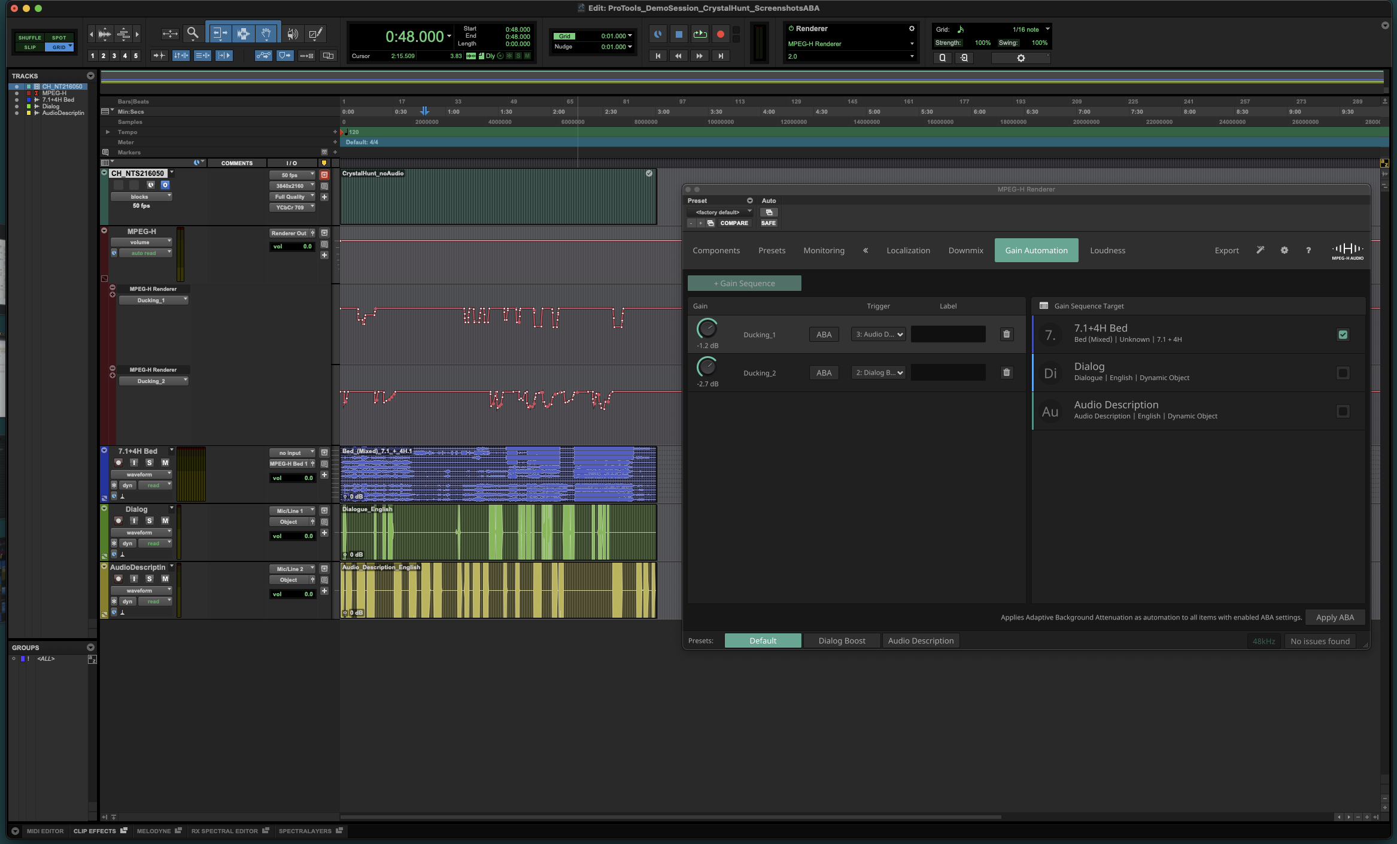Open the Grid quantize settings gear

1021,58
